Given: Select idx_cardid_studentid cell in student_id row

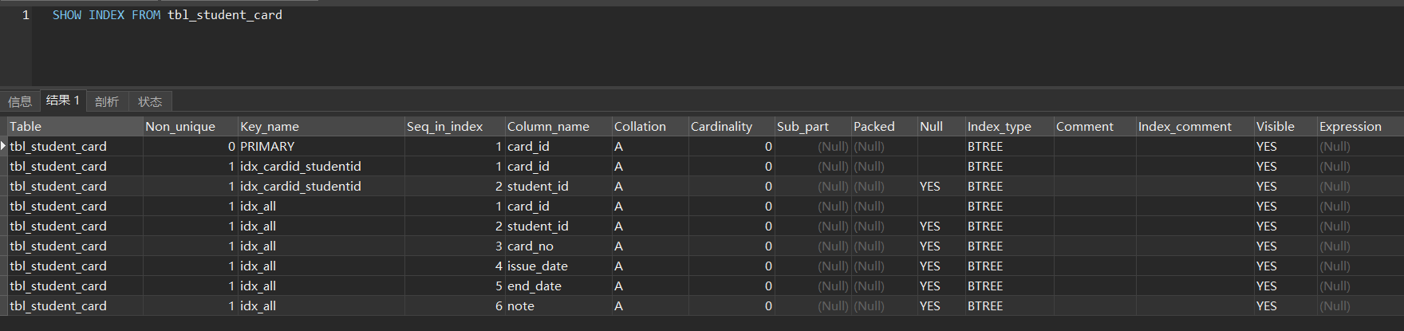Looking at the screenshot, I should click(321, 187).
